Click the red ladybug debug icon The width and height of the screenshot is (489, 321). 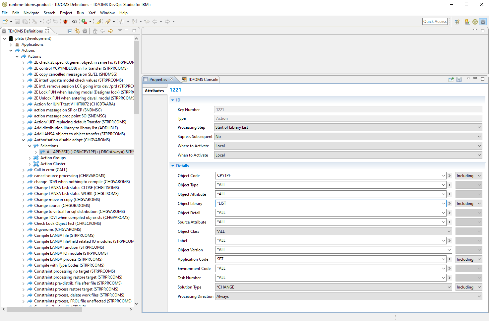65,22
